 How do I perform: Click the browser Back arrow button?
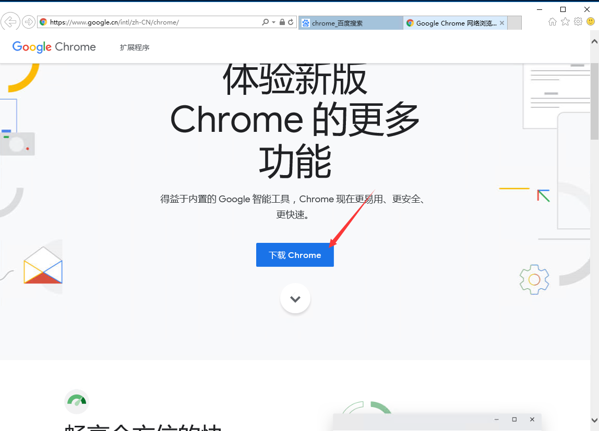pyautogui.click(x=10, y=22)
